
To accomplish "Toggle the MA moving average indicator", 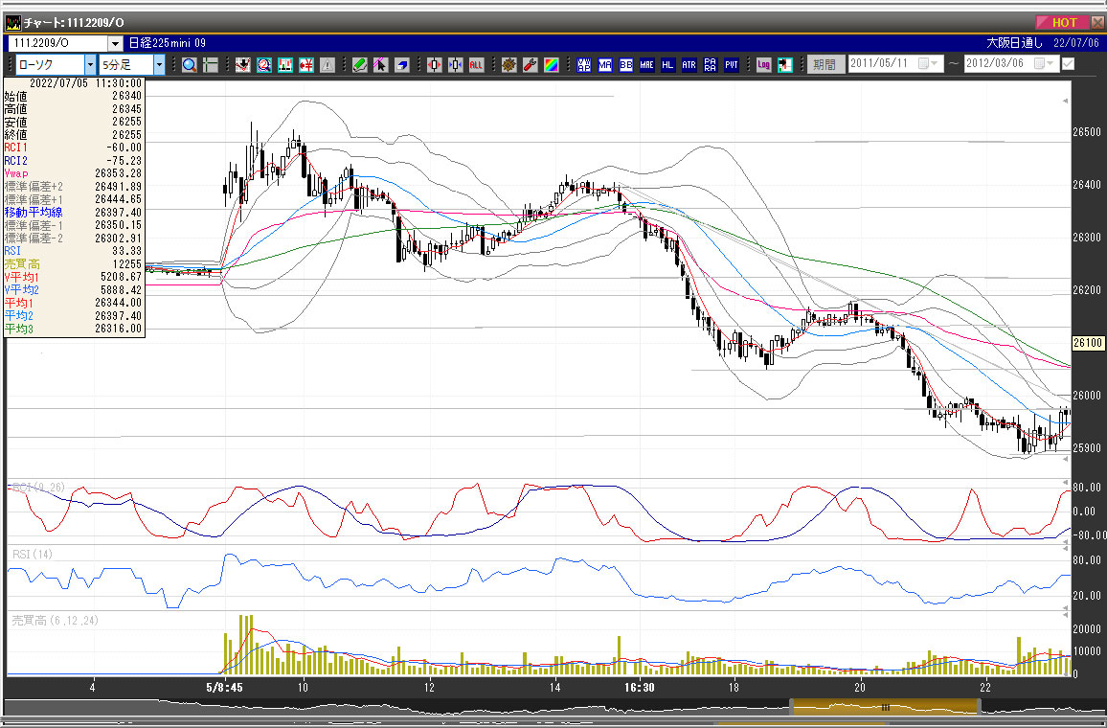I will (605, 65).
